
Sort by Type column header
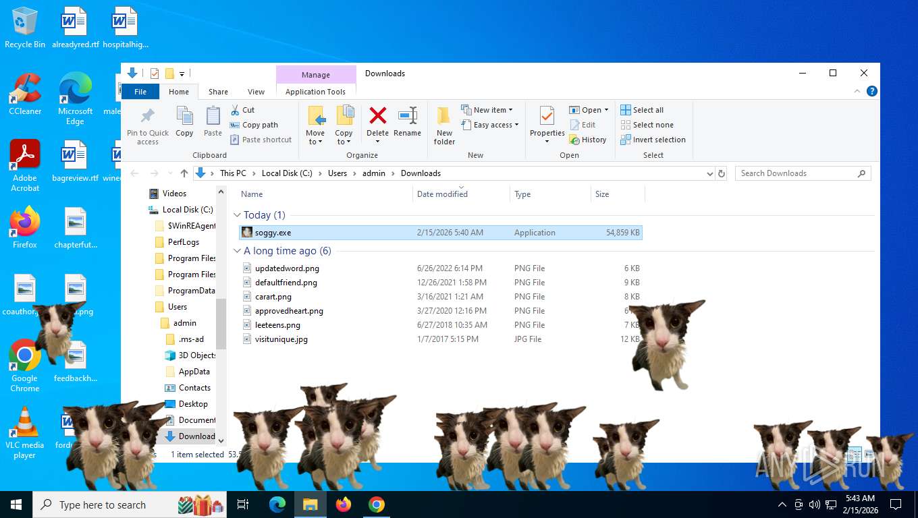pyautogui.click(x=550, y=194)
